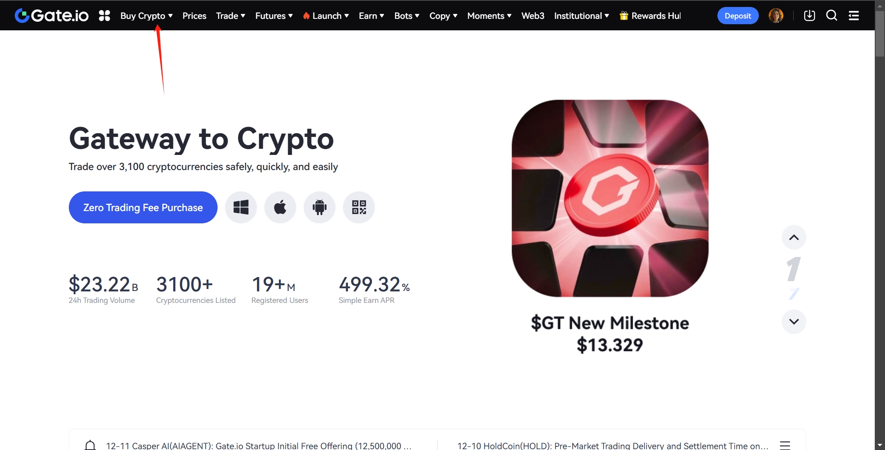
Task: Open the user profile avatar
Action: [776, 16]
